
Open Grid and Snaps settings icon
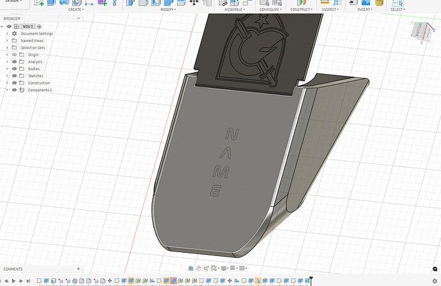pos(232,268)
